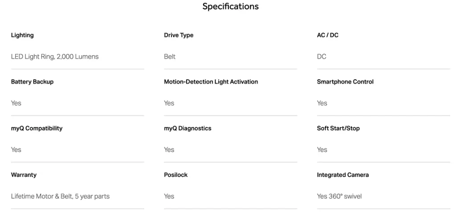
Task: Select the Soft Start/Stop label
Action: 338,128
